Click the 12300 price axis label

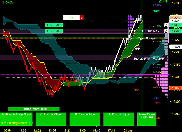coord(176,102)
